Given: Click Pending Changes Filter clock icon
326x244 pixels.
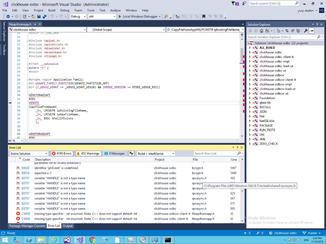Looking at the screenshot, I should (279, 31).
